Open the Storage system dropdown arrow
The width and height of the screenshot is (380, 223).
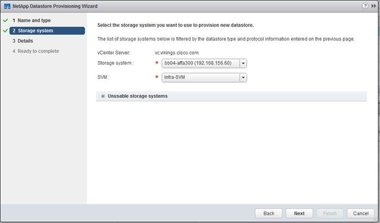243,64
